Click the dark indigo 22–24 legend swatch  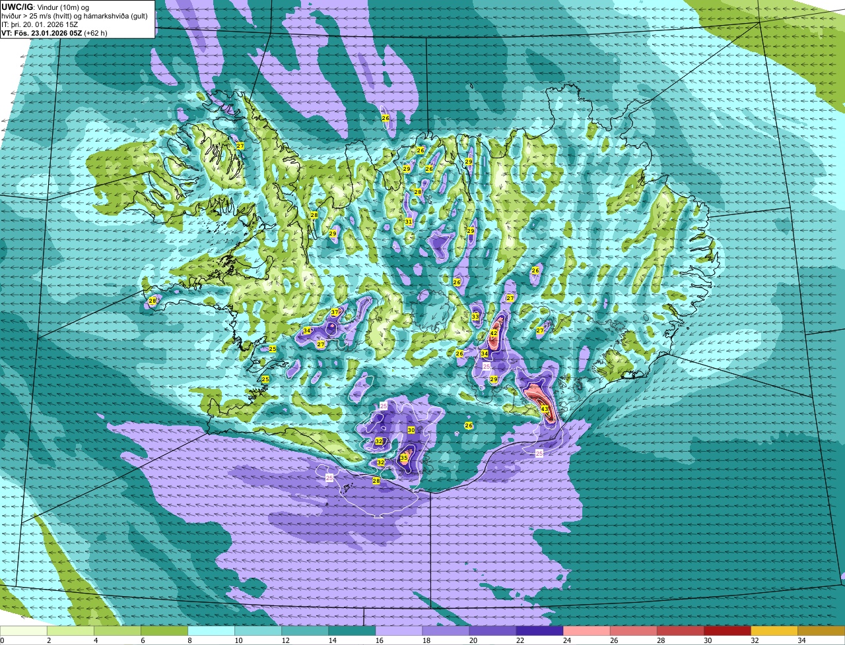539,631
